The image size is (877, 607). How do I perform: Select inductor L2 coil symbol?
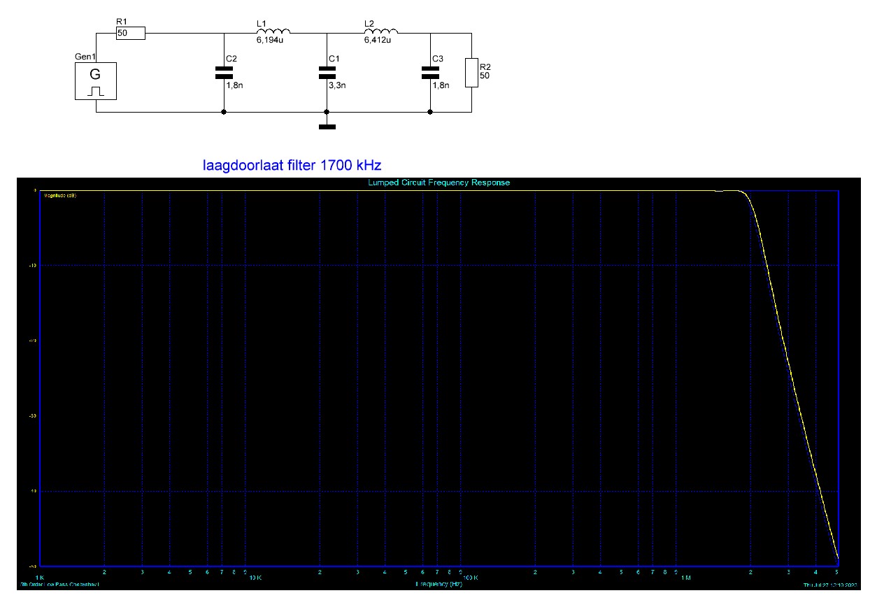(380, 30)
